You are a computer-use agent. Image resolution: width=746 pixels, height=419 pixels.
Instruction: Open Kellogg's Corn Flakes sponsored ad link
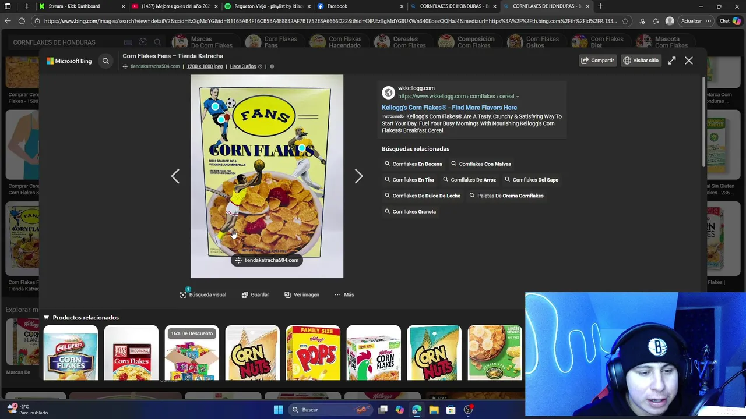coord(449,108)
